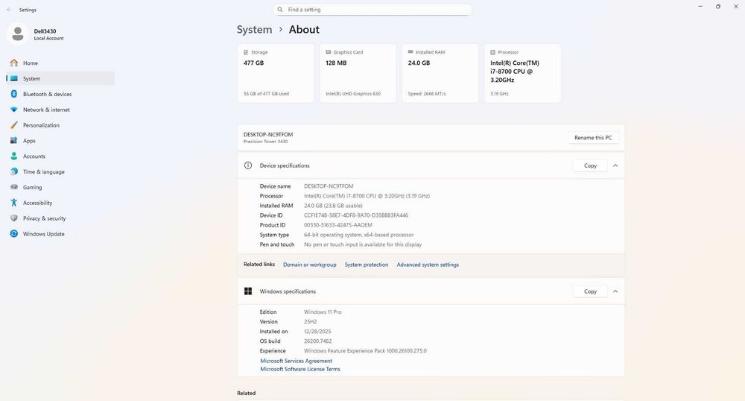Click the Bluetooth & devices sidebar icon
Viewport: 745px width, 401px height.
(x=13, y=94)
